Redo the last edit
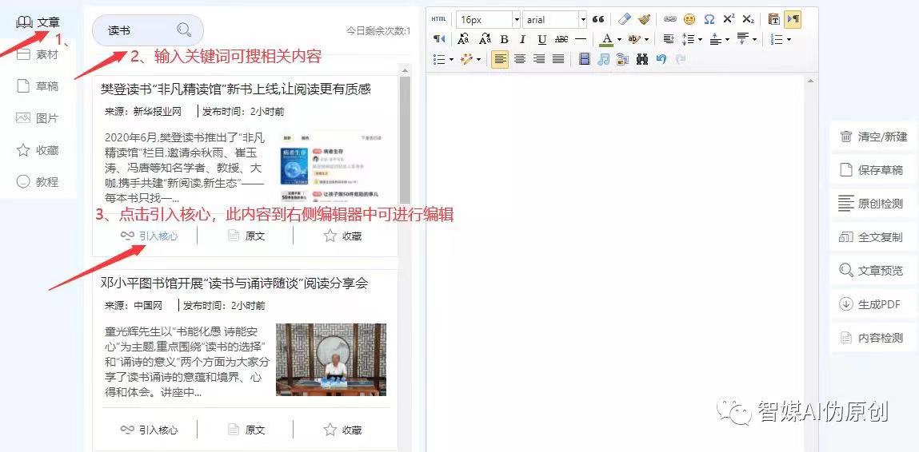 (681, 59)
